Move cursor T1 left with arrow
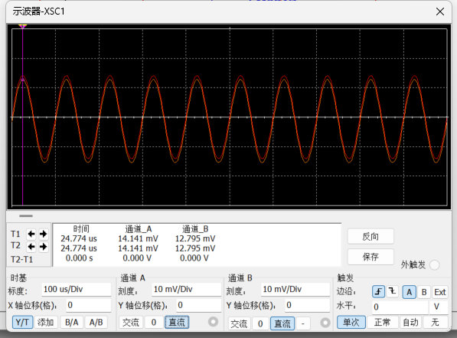Viewport: 457px width, 338px height. point(31,234)
